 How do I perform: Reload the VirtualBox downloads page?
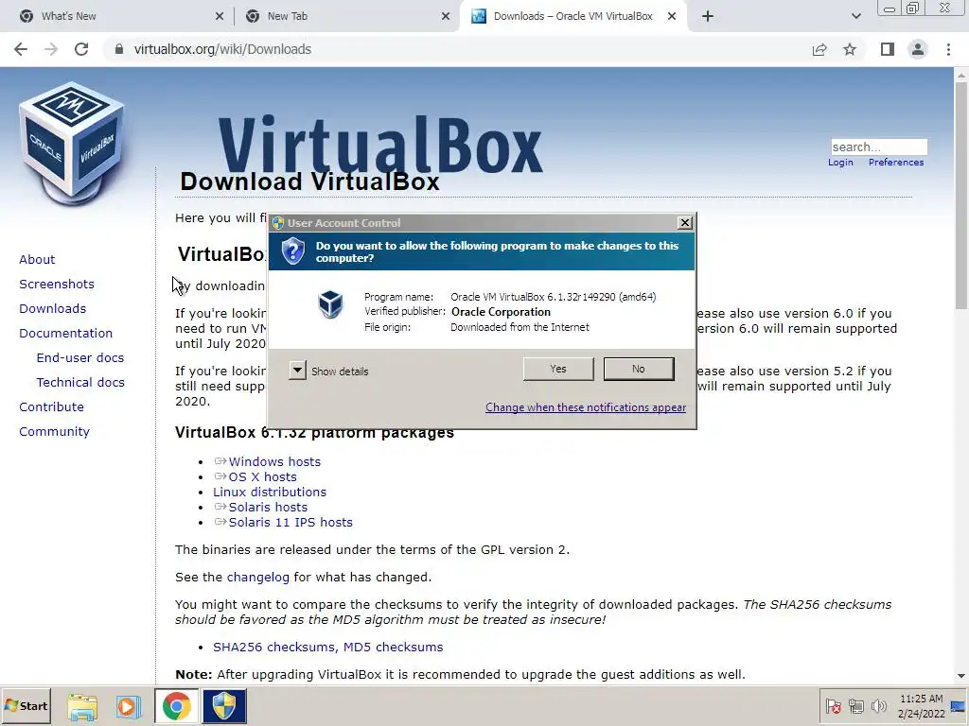[81, 49]
